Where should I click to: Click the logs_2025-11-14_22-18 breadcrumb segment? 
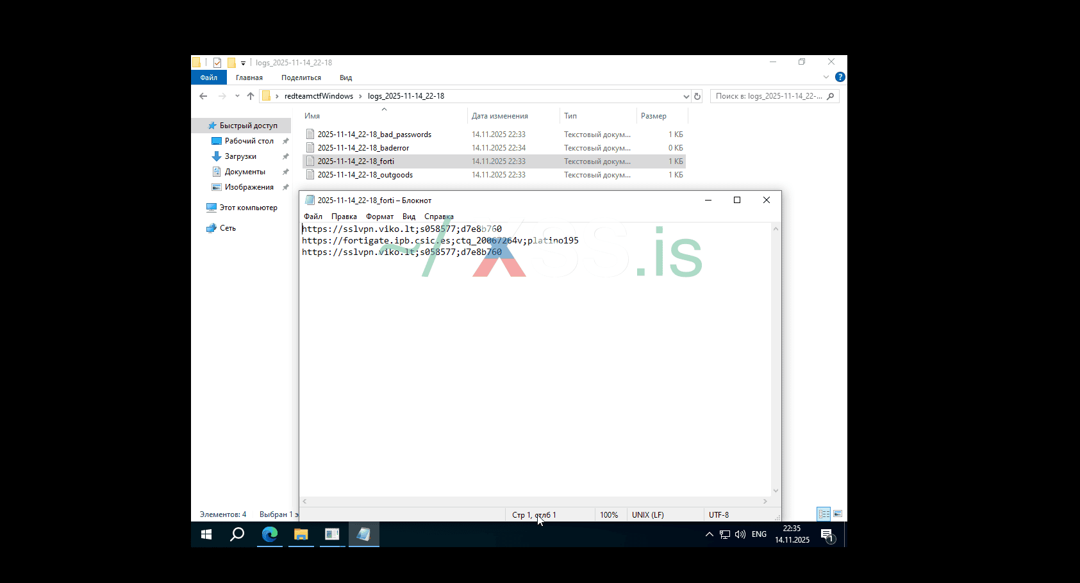click(406, 96)
